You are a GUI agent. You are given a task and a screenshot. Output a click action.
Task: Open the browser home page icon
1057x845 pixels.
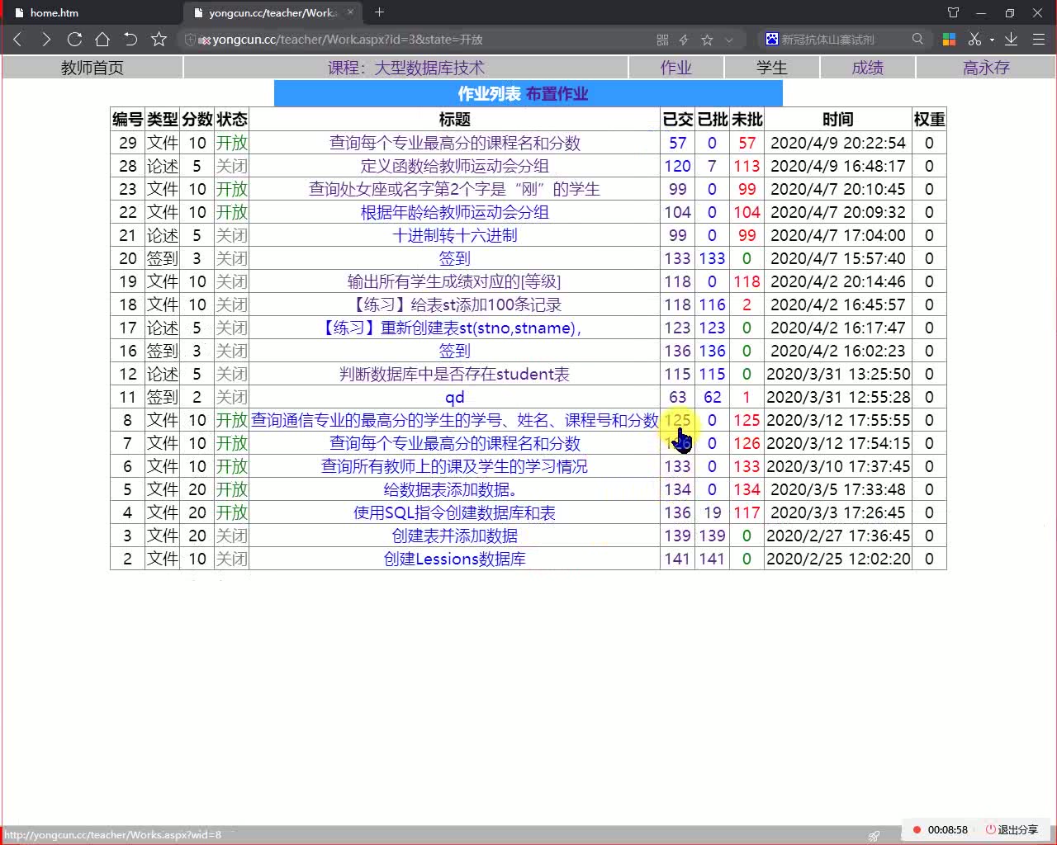coord(102,39)
